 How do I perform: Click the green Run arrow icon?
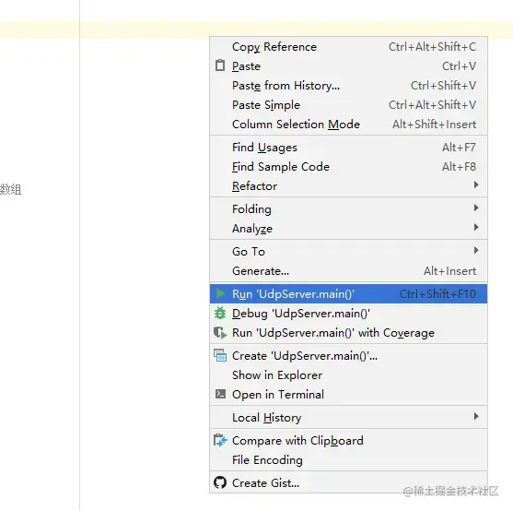point(220,293)
